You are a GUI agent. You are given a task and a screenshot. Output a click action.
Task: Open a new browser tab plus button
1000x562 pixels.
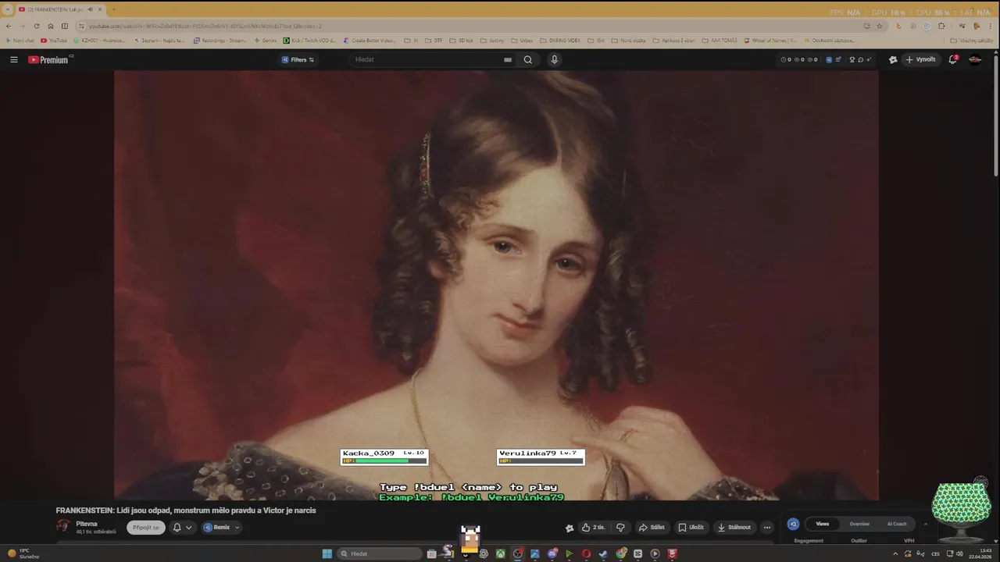tap(114, 9)
